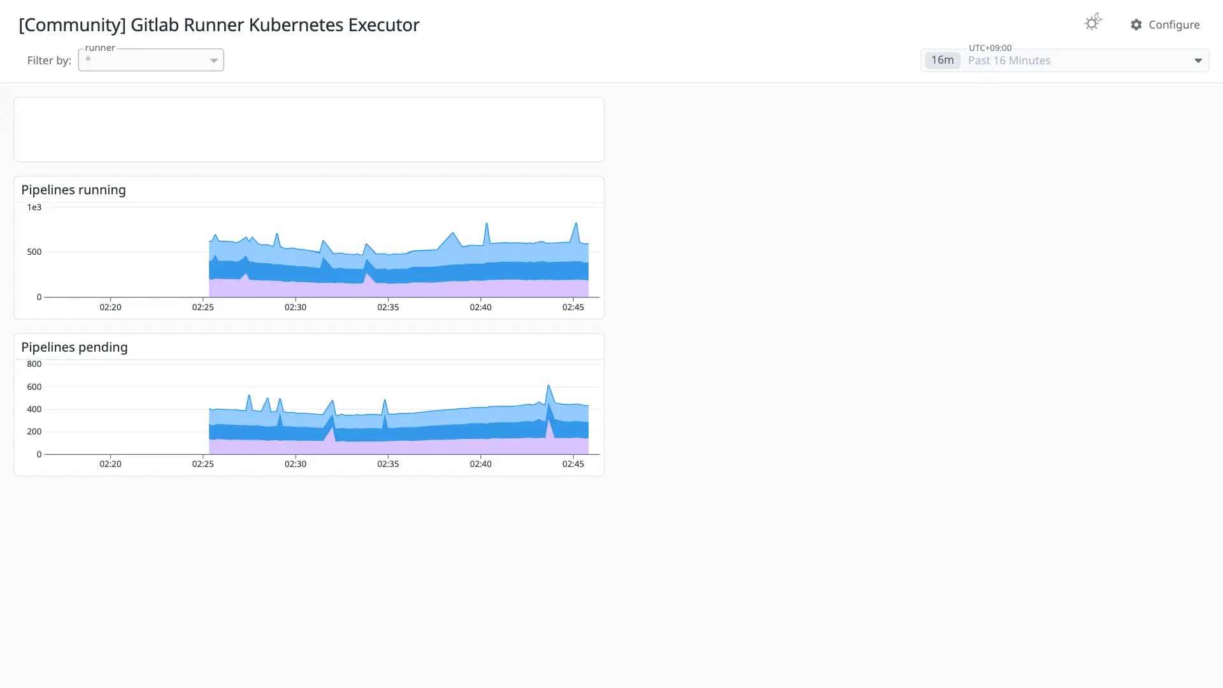The width and height of the screenshot is (1223, 688).
Task: Click the runner filter input field
Action: coord(151,60)
